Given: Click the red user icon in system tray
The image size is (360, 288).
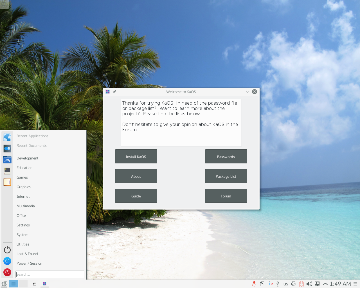Looking at the screenshot, I should pos(254,284).
